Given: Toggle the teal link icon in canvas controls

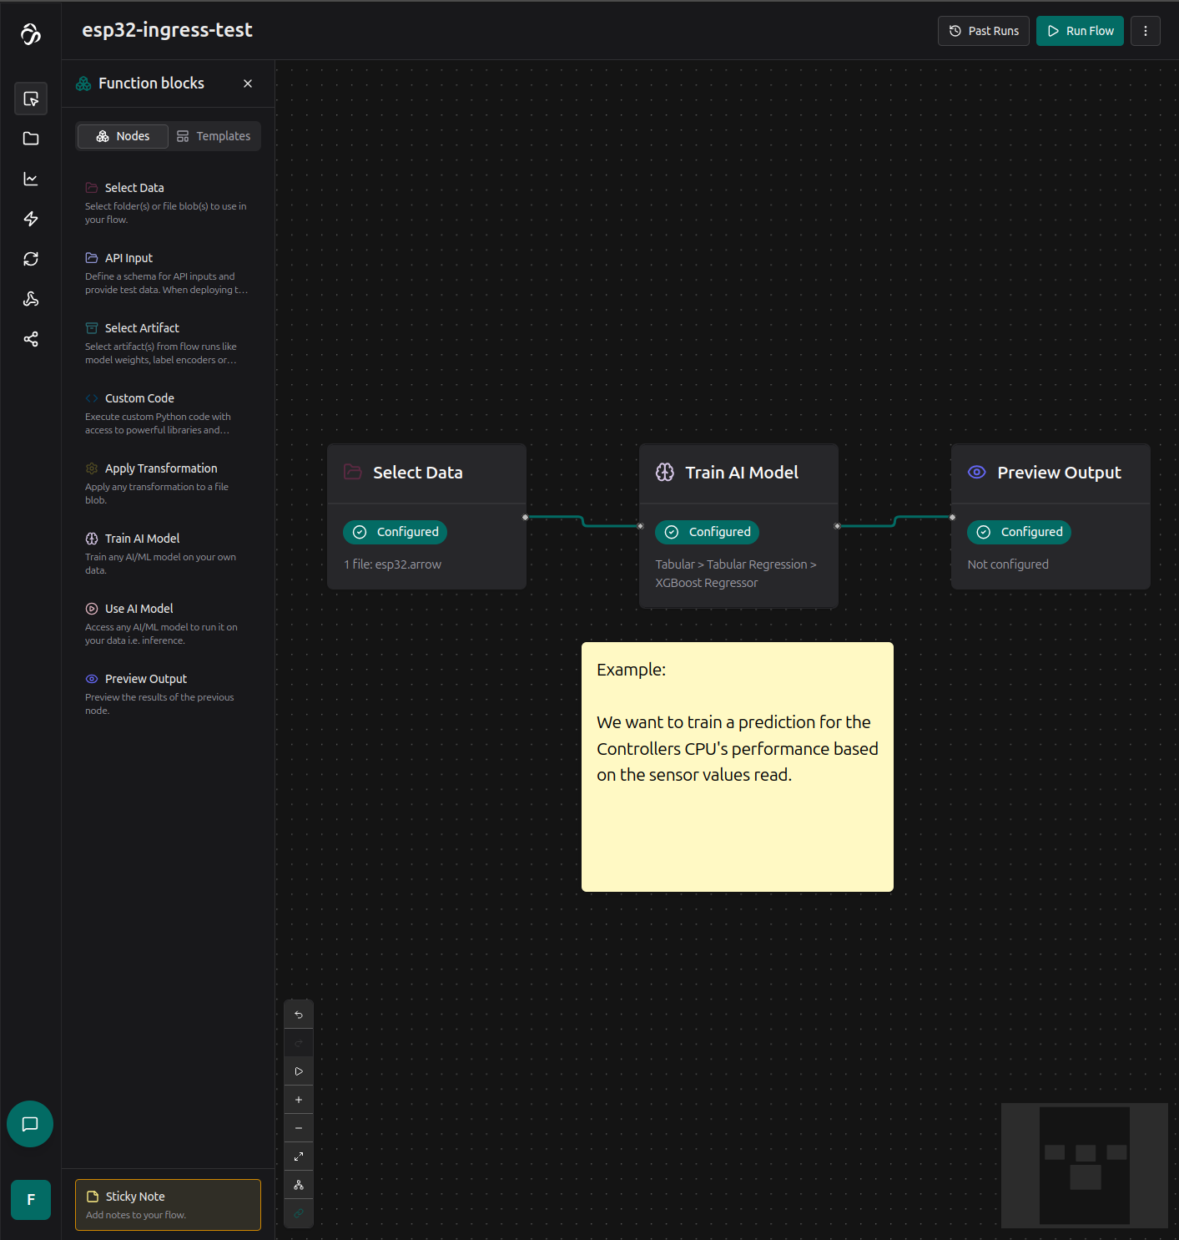Looking at the screenshot, I should click(x=299, y=1213).
